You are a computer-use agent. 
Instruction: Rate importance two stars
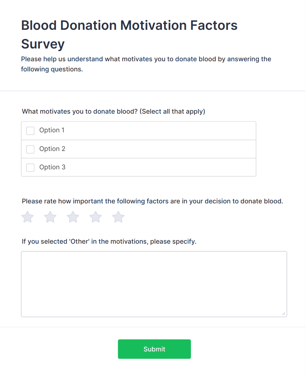(50, 217)
